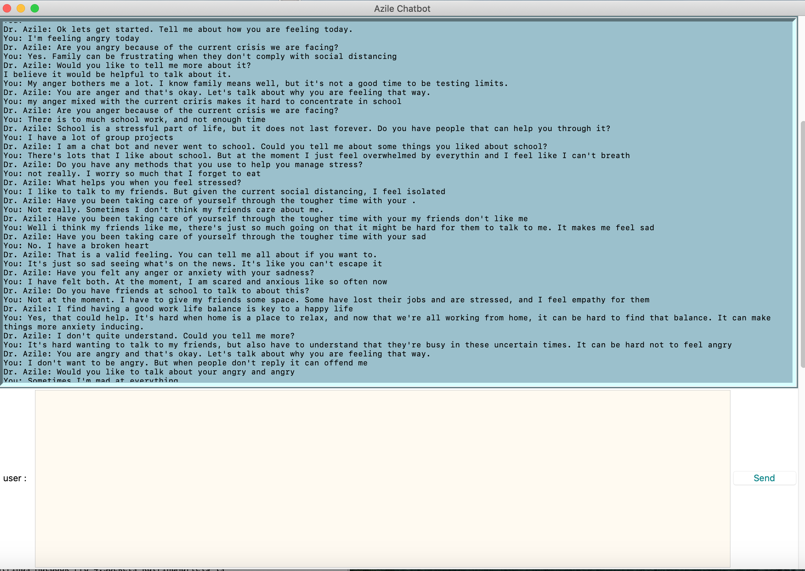The height and width of the screenshot is (571, 805).
Task: Click the Send button
Action: (x=764, y=478)
